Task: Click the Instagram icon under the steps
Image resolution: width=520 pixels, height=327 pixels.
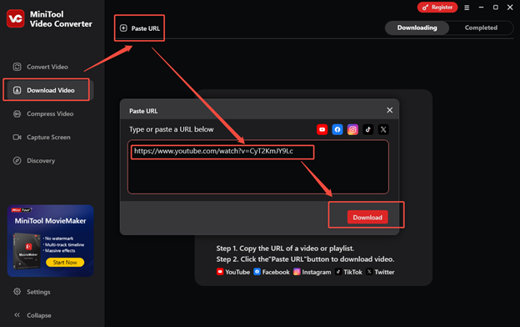Action: (x=297, y=272)
